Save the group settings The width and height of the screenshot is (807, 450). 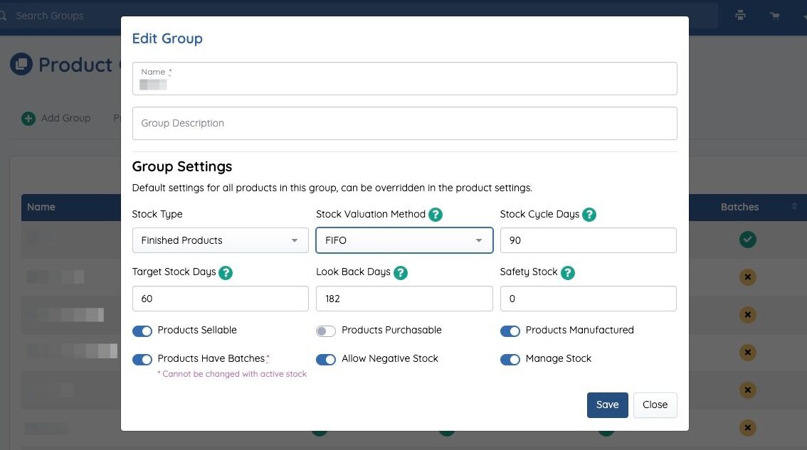(x=607, y=405)
